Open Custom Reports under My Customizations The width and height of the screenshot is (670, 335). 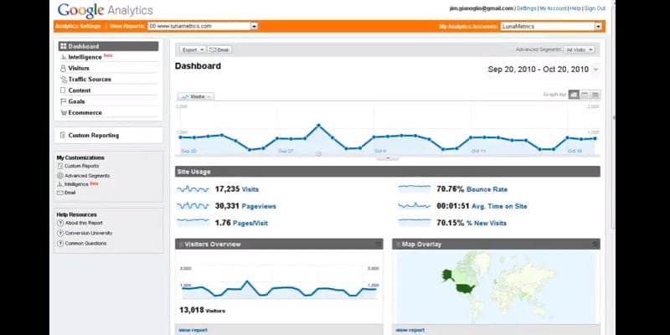(x=81, y=166)
